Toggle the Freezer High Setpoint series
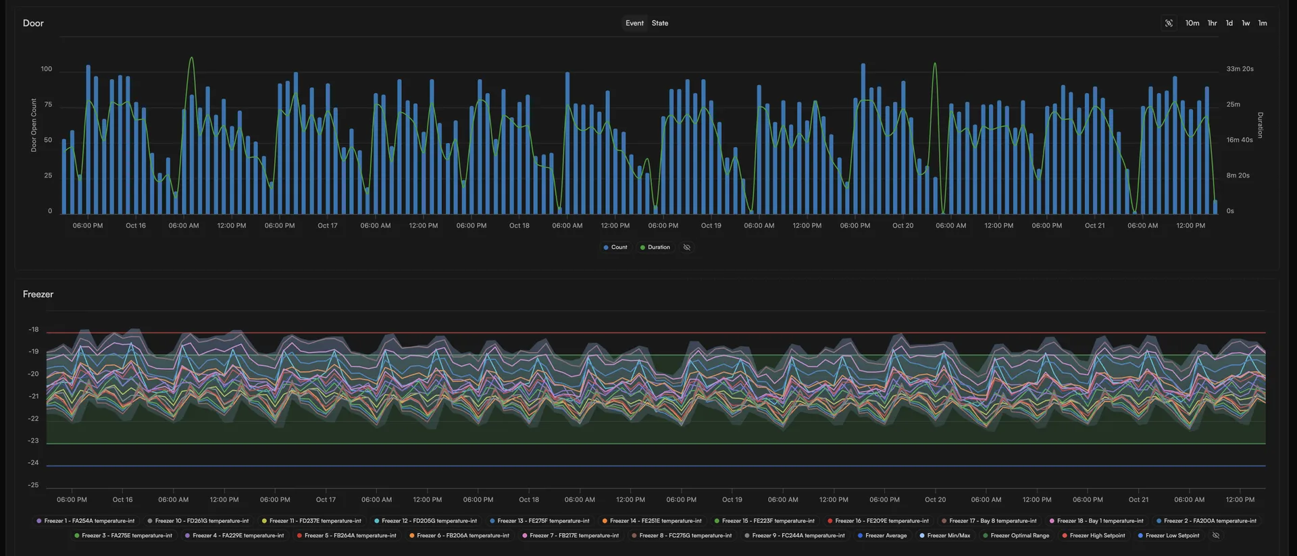This screenshot has width=1297, height=556. (1094, 536)
